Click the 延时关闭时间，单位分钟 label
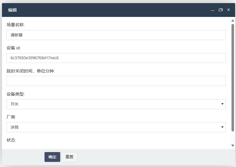 (x=31, y=71)
